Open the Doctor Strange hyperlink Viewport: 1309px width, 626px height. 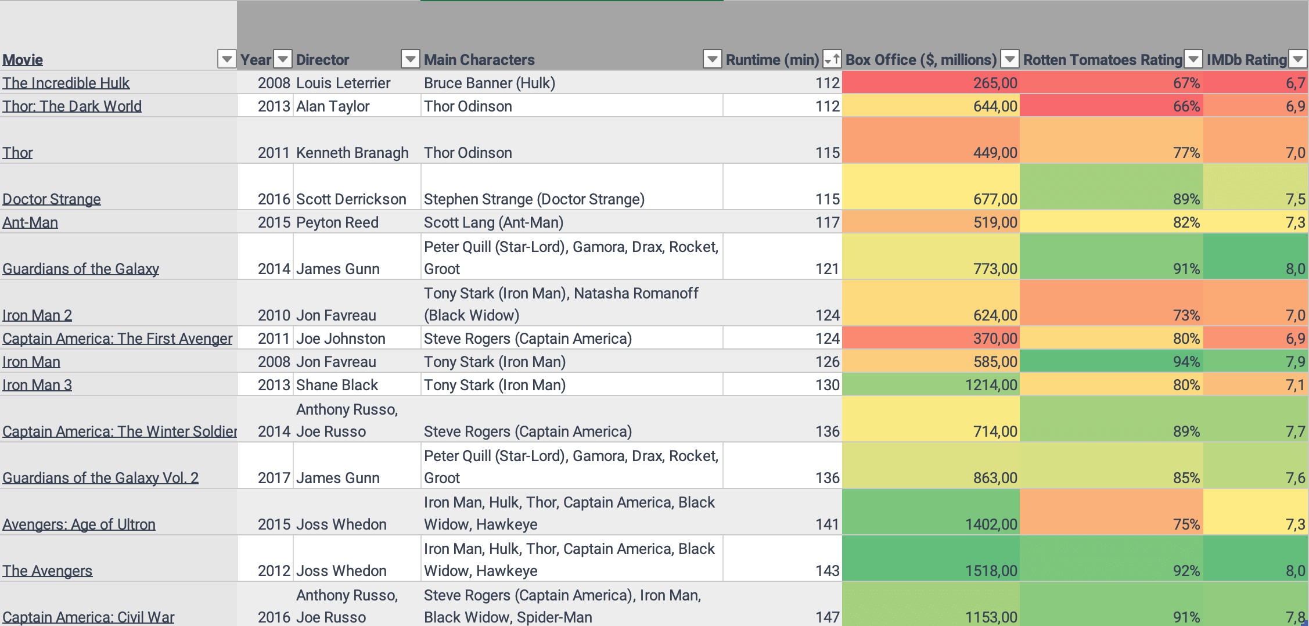[52, 199]
